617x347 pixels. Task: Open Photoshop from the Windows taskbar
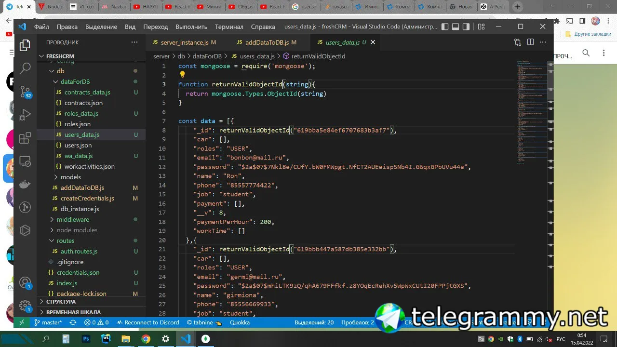point(86,339)
